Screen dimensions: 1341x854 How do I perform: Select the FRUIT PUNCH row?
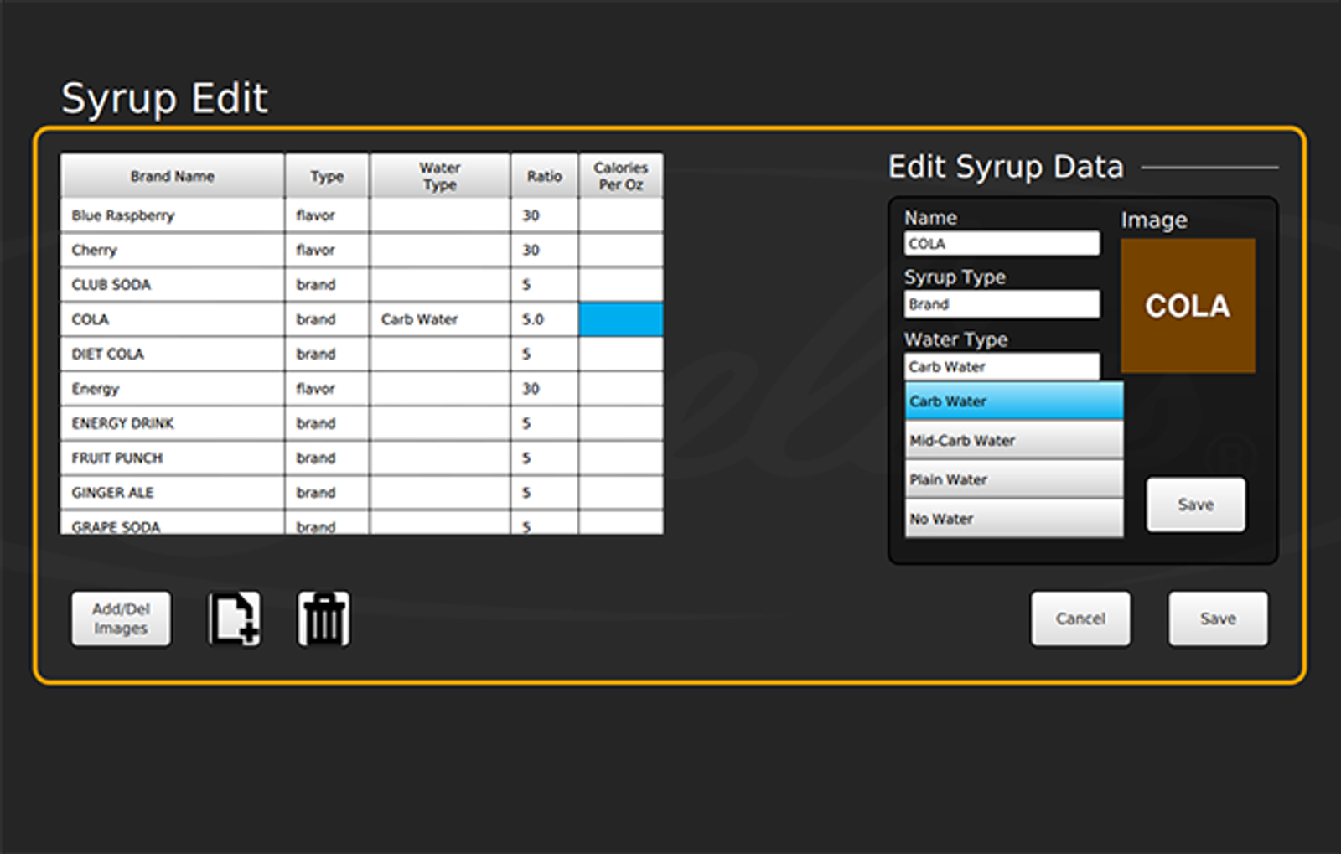(361, 458)
